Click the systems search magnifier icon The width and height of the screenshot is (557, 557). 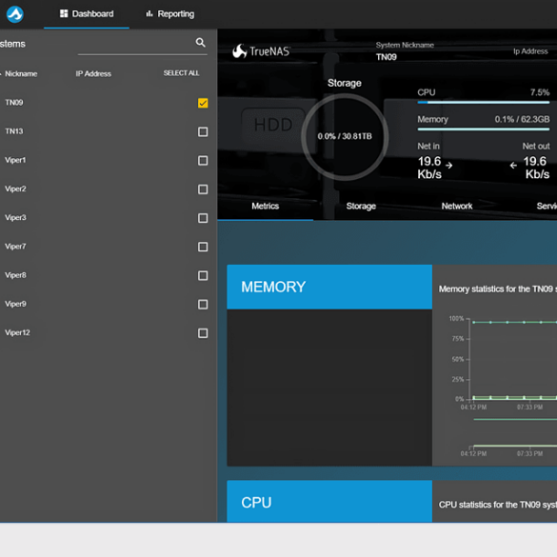point(200,43)
